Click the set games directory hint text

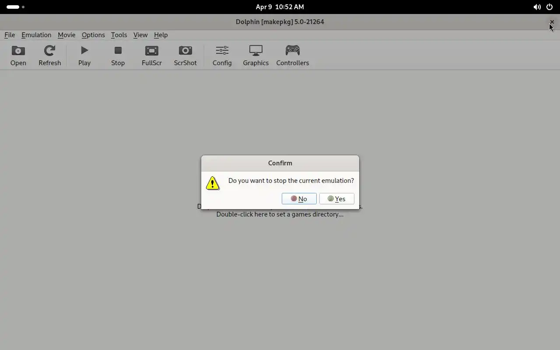[x=280, y=214]
